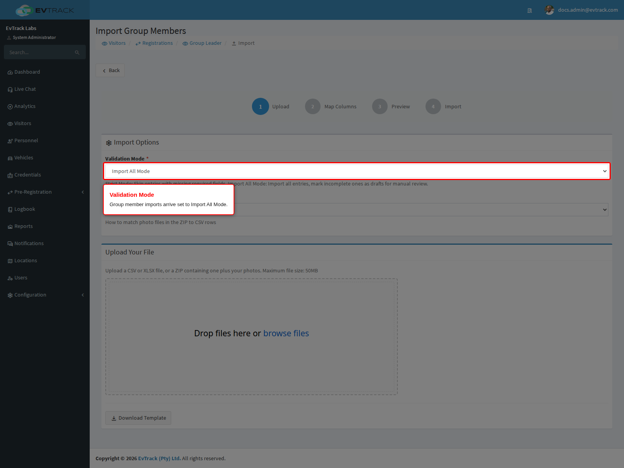Click the Configuration gear icon
The width and height of the screenshot is (624, 468).
click(10, 295)
